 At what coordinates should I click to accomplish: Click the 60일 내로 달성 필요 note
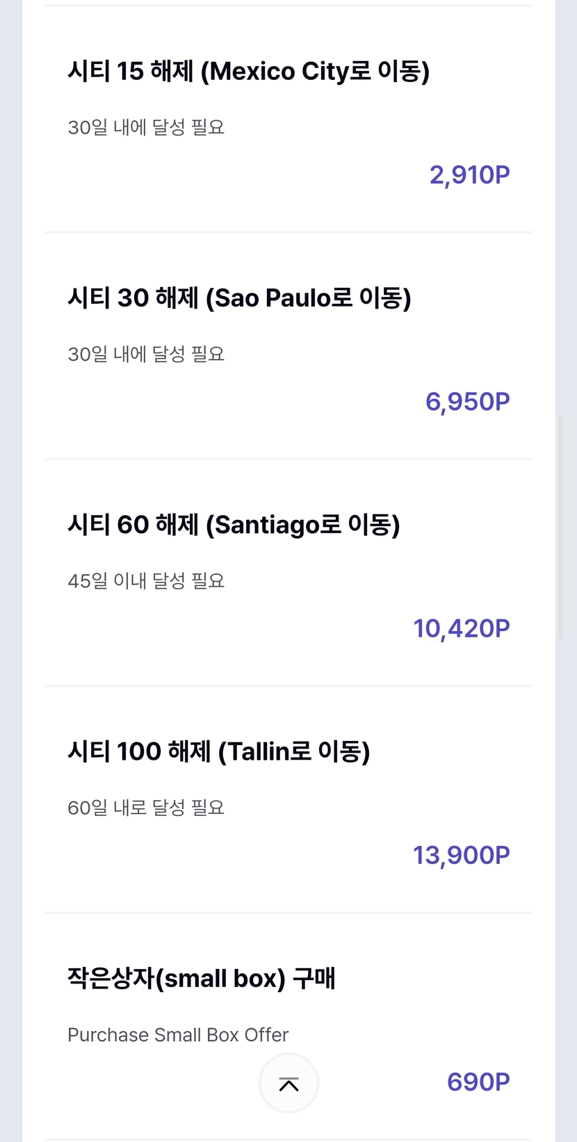146,808
